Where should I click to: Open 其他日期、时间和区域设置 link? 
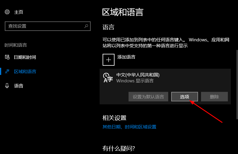[129, 127]
